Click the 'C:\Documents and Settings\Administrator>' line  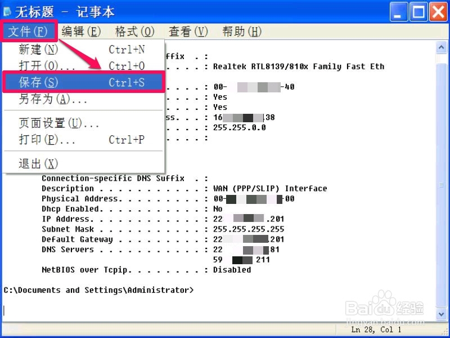pos(99,290)
